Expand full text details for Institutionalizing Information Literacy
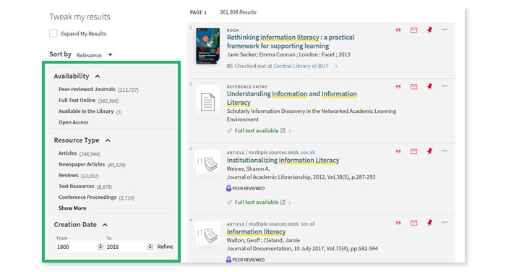This screenshot has width=506, height=272. pos(290,203)
